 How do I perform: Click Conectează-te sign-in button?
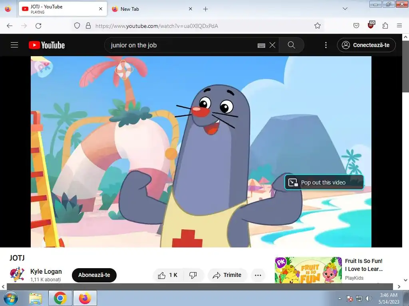366,45
